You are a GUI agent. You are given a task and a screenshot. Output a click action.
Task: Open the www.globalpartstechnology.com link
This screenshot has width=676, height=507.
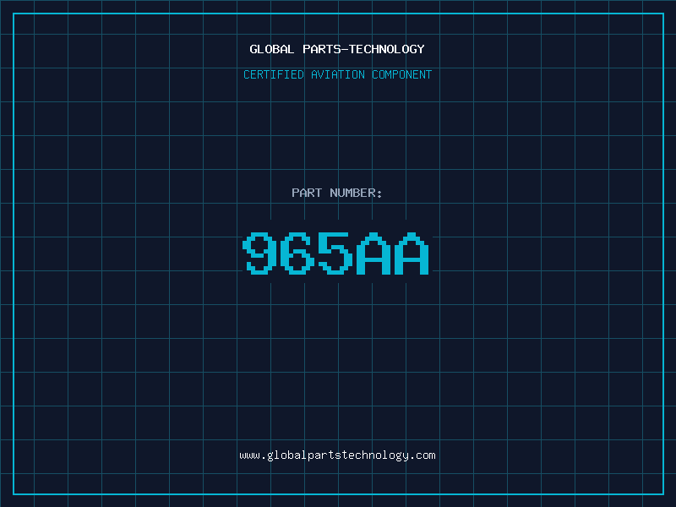337,455
